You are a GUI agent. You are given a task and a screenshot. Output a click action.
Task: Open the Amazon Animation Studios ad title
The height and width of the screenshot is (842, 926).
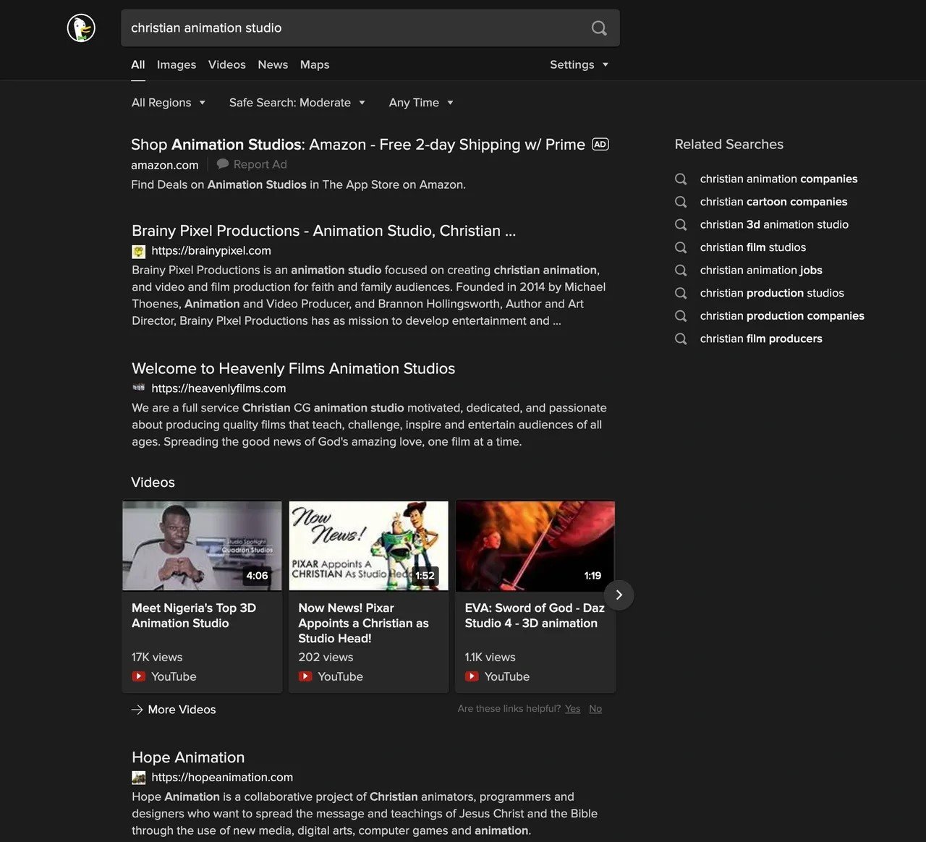pos(358,145)
